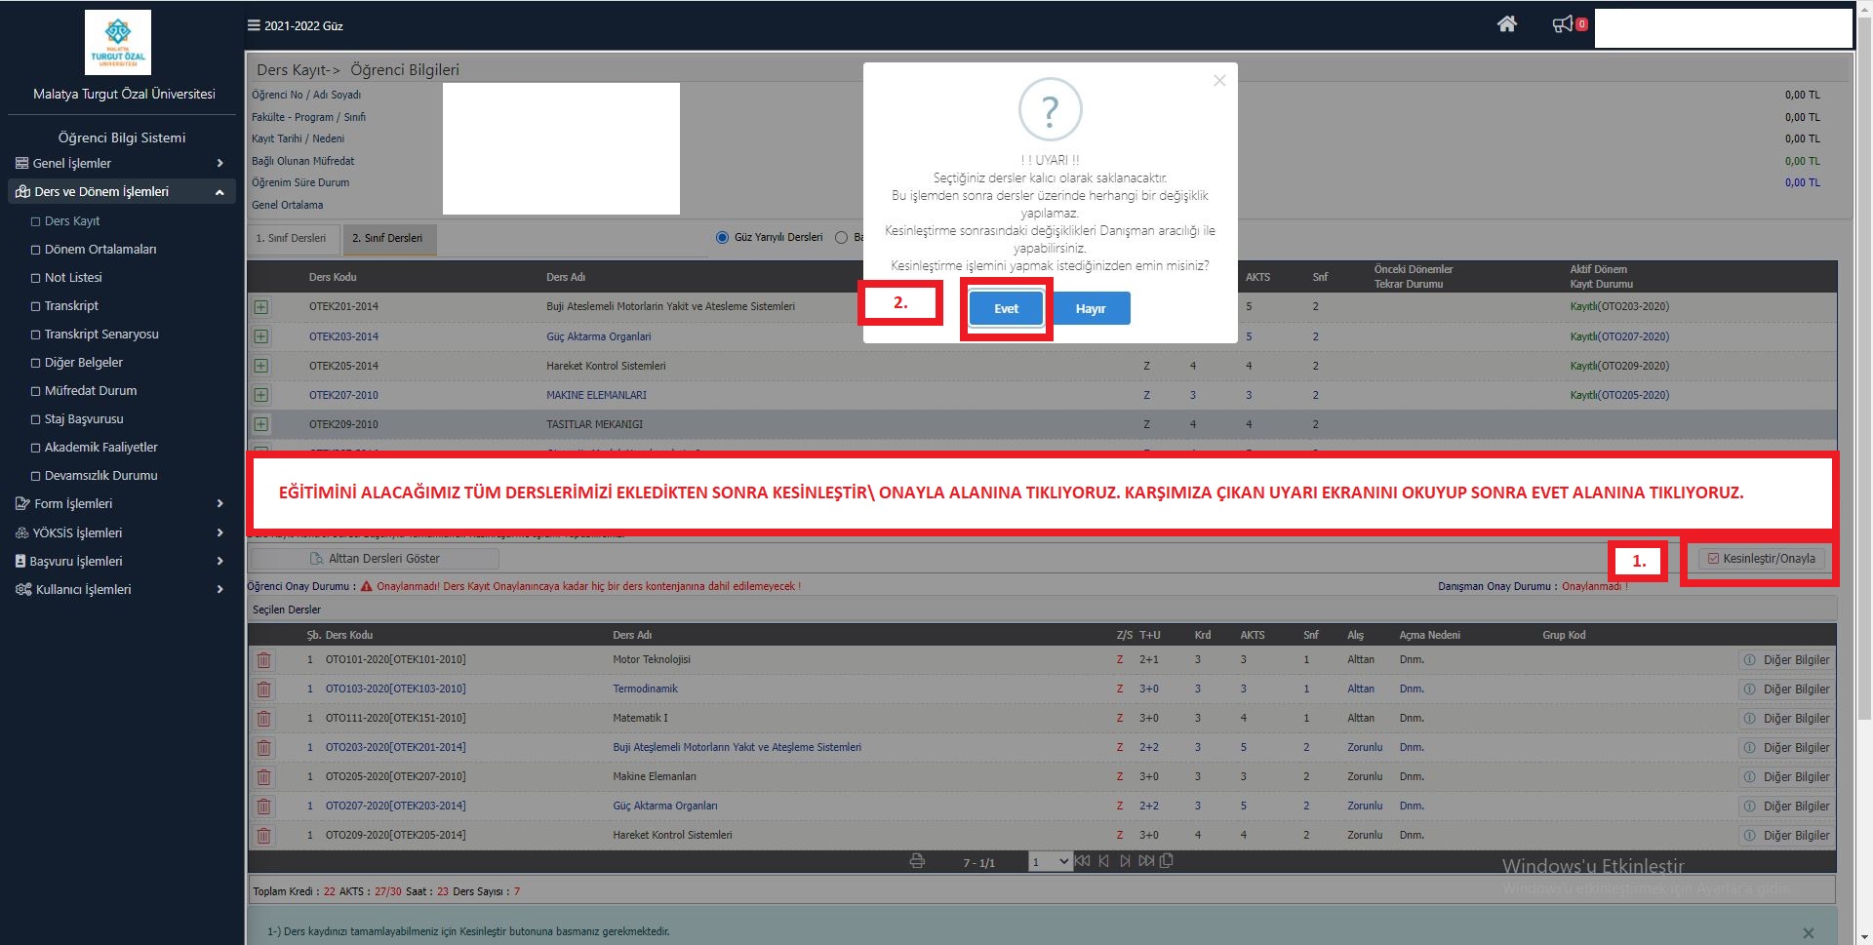Image resolution: width=1873 pixels, height=945 pixels.
Task: Click the page vertical scrollbar
Action: [1864, 390]
